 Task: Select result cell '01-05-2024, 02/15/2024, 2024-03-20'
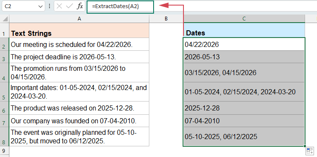[244, 92]
